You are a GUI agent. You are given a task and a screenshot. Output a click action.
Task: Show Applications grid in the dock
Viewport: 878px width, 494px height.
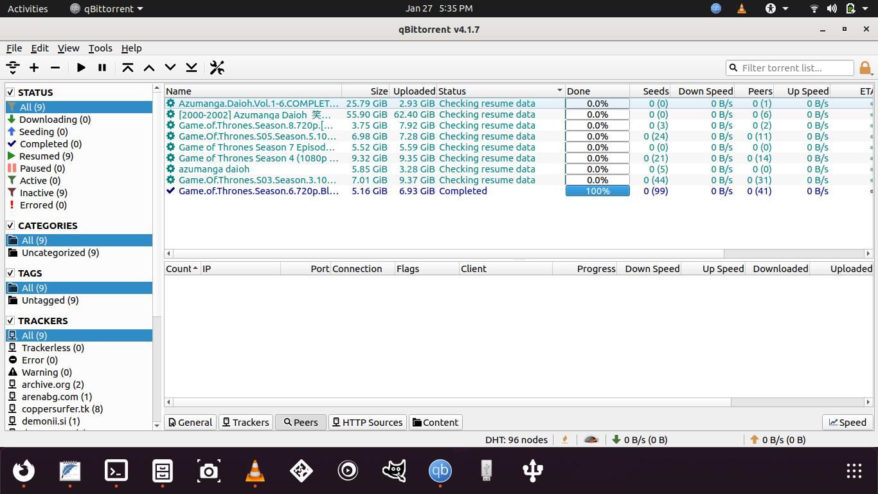(854, 471)
